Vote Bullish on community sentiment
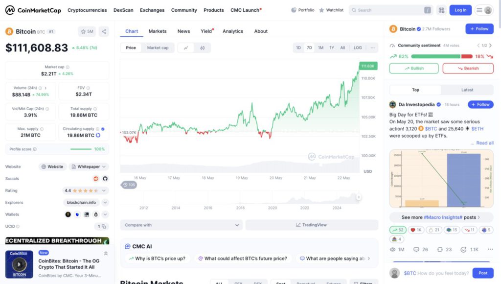The height and width of the screenshot is (284, 501). [x=414, y=69]
